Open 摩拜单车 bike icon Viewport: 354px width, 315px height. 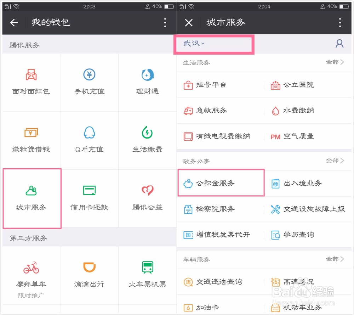pyautogui.click(x=31, y=267)
